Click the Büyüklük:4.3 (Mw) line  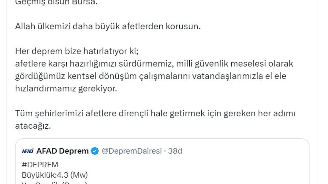tap(55, 175)
